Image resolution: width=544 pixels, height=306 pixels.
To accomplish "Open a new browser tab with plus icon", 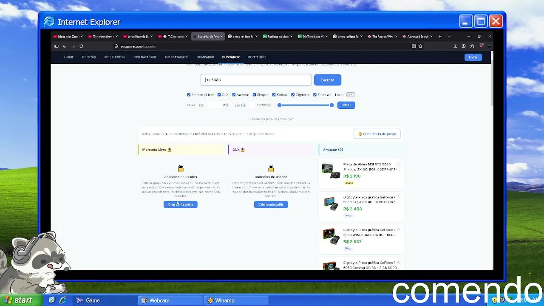I will point(440,37).
